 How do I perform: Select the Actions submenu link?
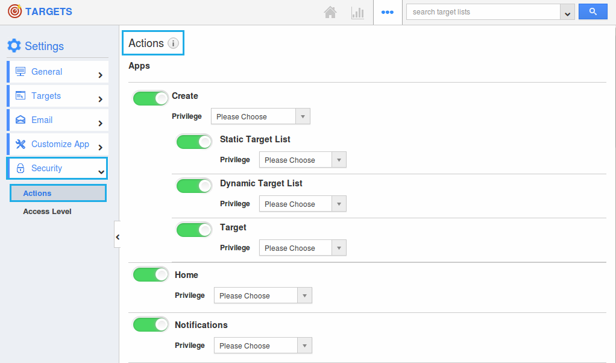coord(37,194)
